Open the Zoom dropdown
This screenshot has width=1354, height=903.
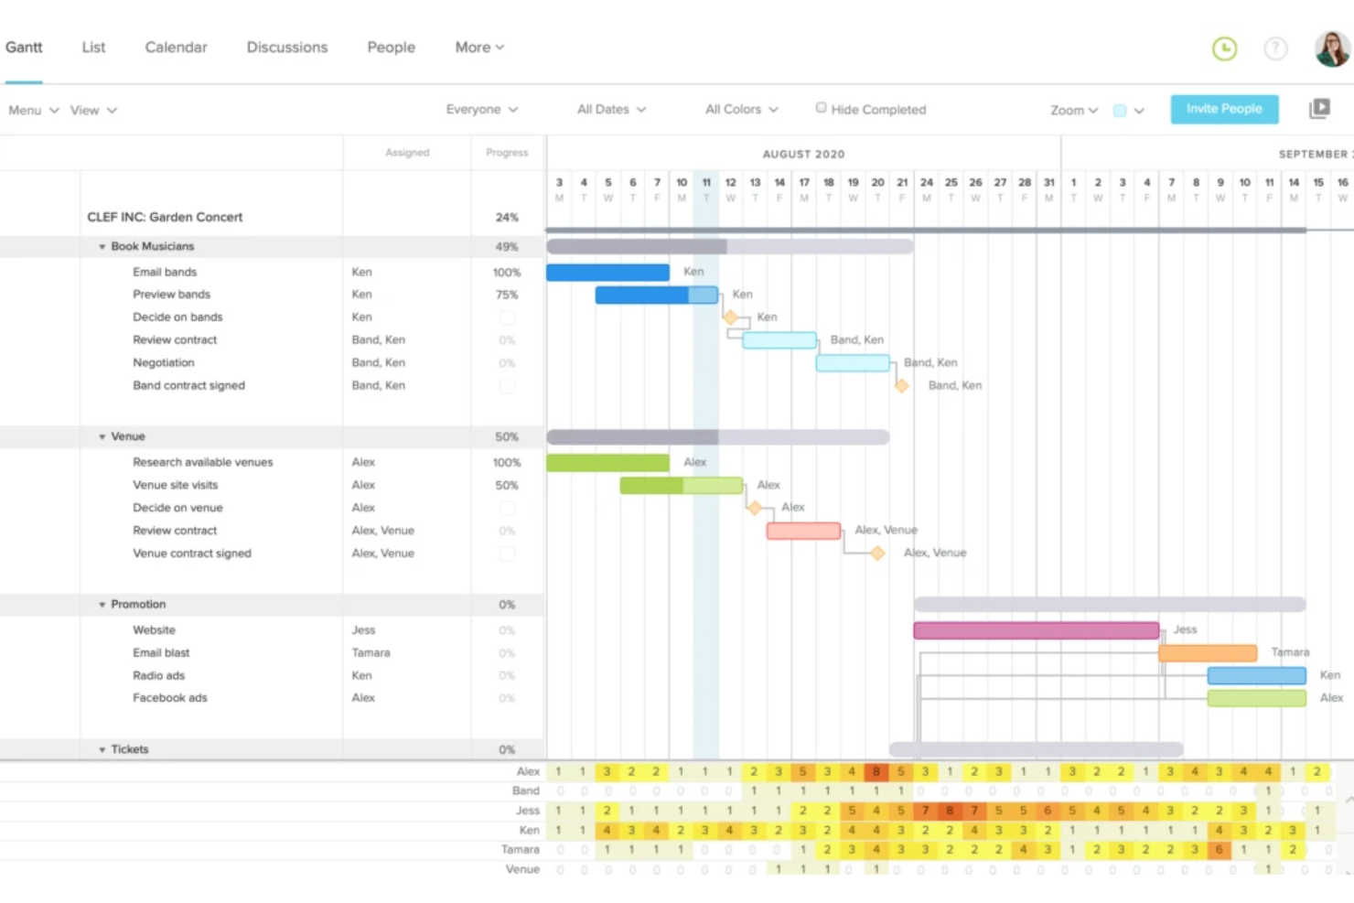pyautogui.click(x=1074, y=110)
